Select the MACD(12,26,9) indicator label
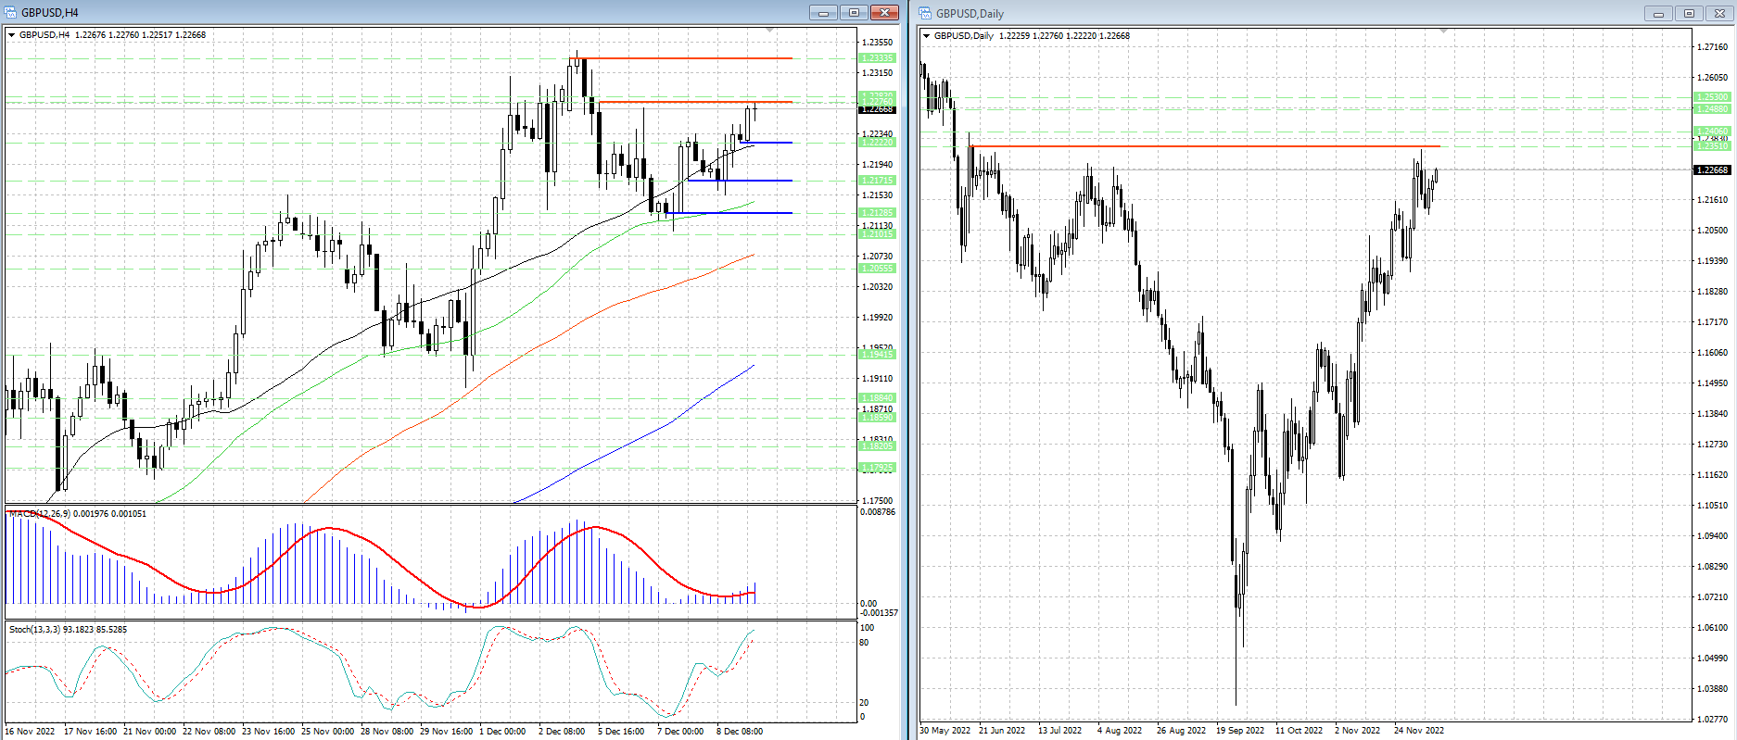1737x740 pixels. coord(78,514)
